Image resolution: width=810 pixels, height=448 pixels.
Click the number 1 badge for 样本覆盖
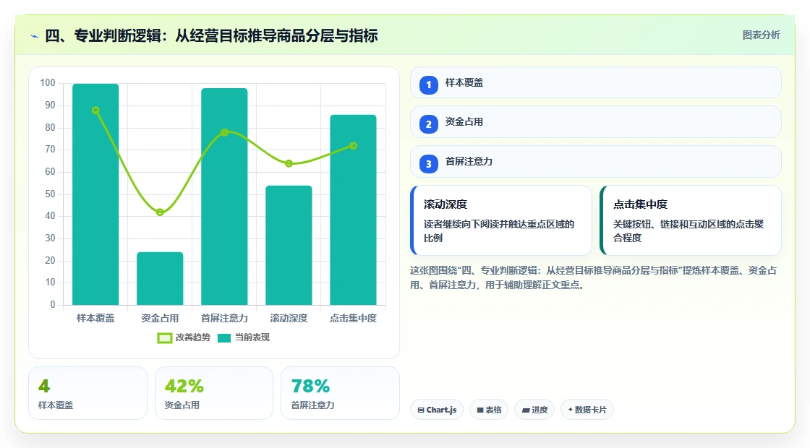(x=428, y=85)
